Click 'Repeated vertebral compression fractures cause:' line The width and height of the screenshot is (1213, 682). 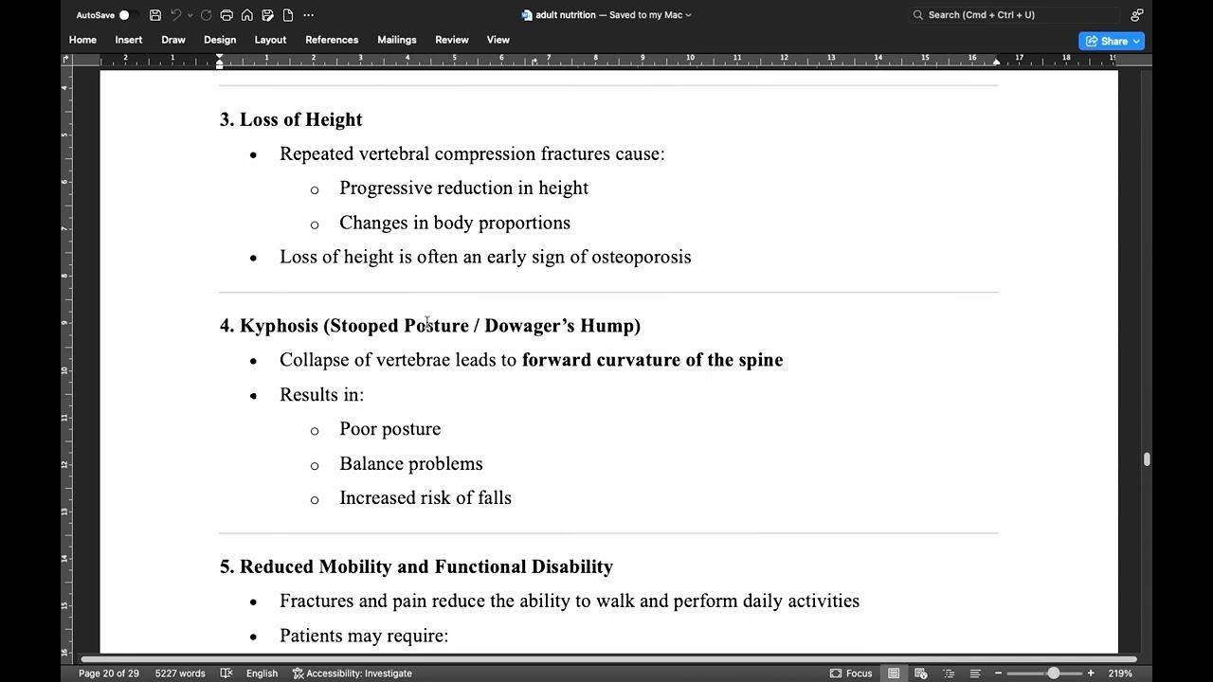pyautogui.click(x=472, y=153)
